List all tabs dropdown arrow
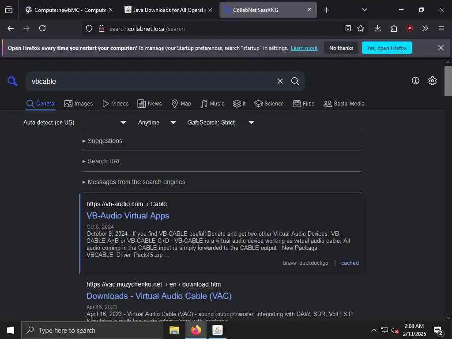Image resolution: width=452 pixels, height=339 pixels. point(364,10)
